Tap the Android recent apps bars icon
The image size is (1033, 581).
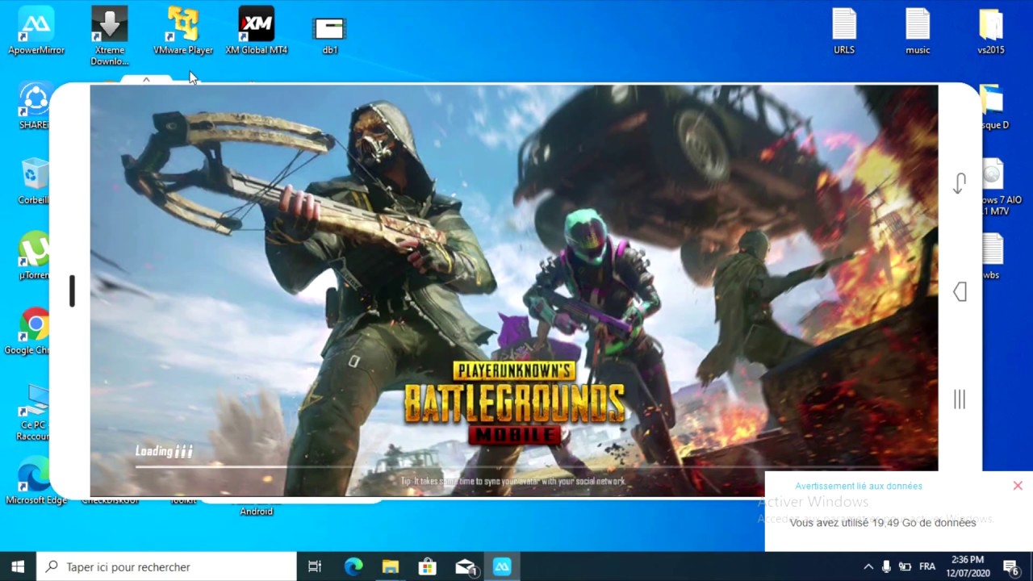(x=960, y=399)
